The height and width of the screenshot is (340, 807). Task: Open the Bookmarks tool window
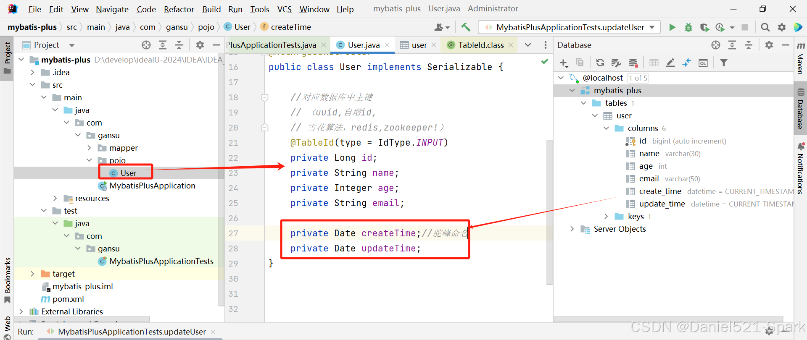(7, 280)
